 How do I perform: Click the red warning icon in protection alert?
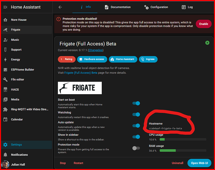pyautogui.click(x=59, y=19)
